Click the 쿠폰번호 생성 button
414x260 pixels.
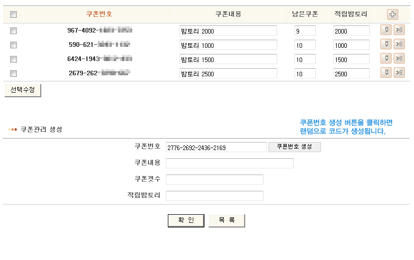click(294, 147)
